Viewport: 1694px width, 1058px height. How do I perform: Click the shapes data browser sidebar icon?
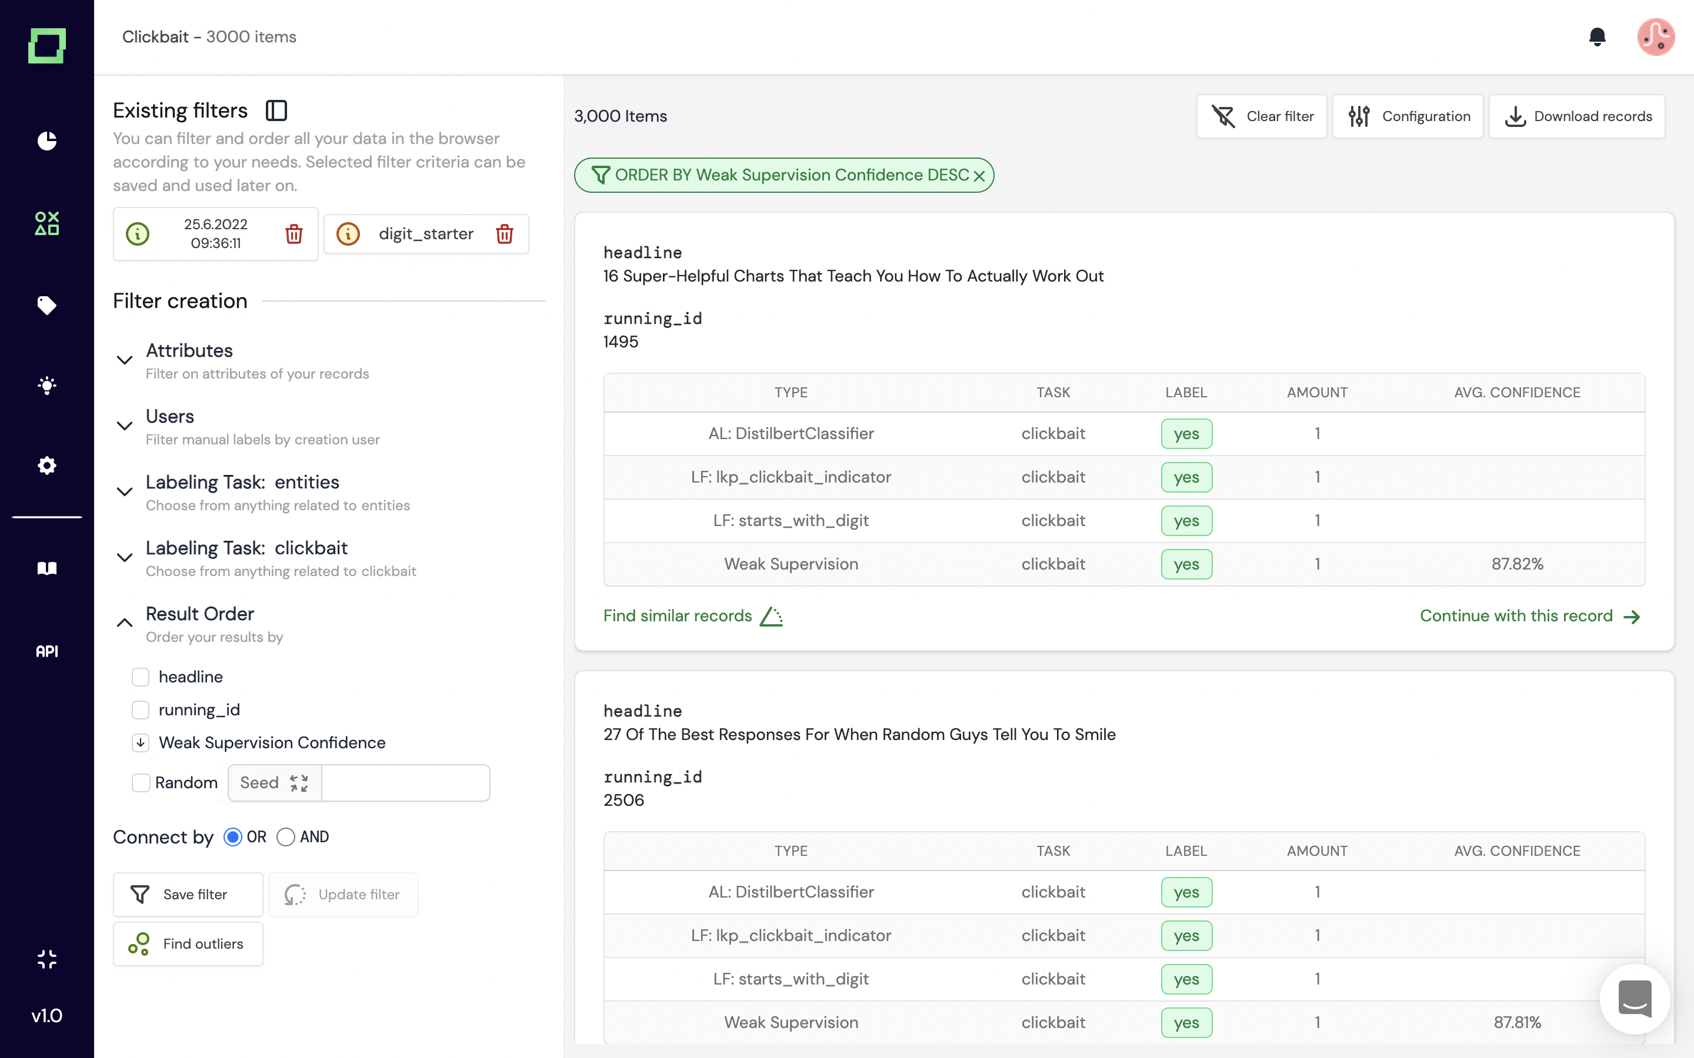coord(47,223)
